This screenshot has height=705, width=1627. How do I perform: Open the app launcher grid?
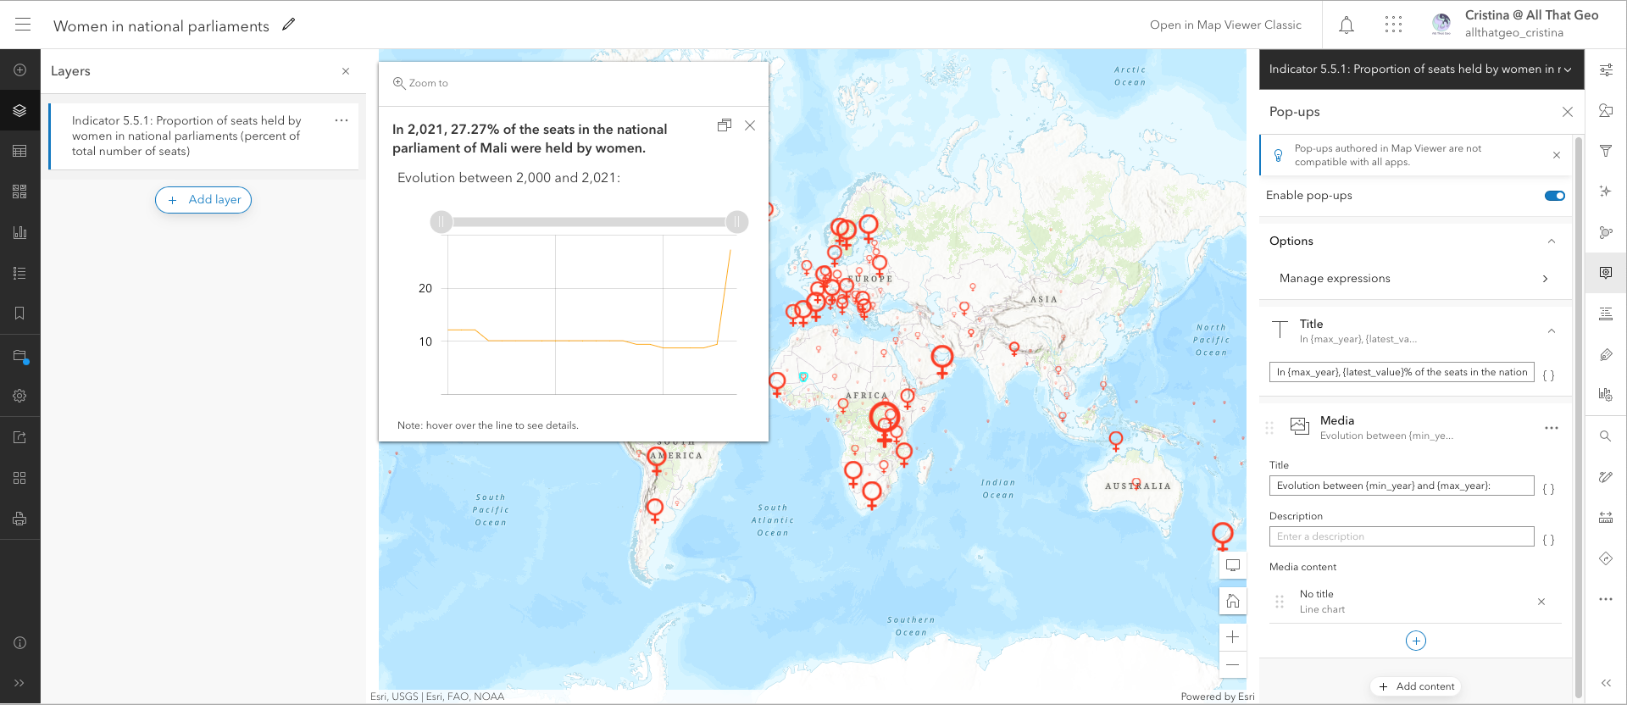tap(1393, 25)
